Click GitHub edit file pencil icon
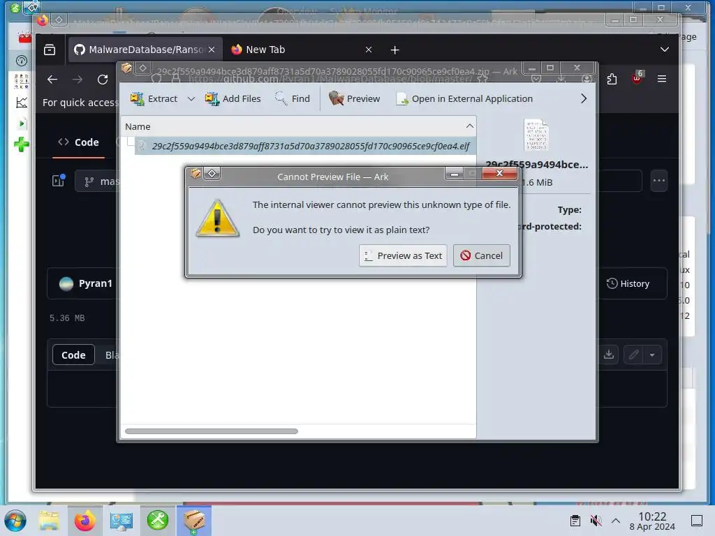The width and height of the screenshot is (715, 536). (633, 355)
